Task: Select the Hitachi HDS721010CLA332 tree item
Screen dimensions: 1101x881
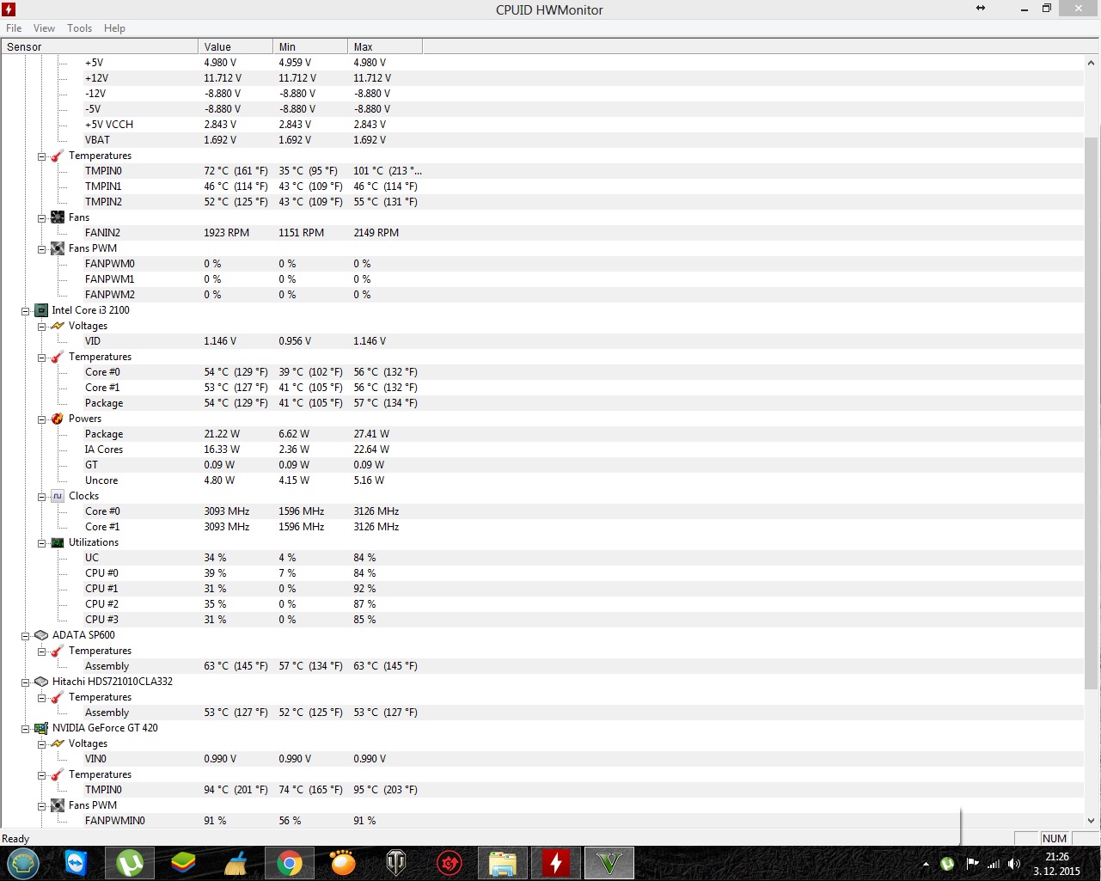Action: pyautogui.click(x=112, y=682)
